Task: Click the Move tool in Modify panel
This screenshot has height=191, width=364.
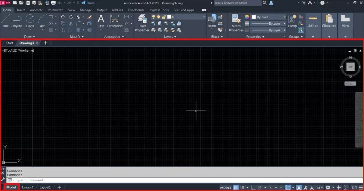Action: (63, 17)
